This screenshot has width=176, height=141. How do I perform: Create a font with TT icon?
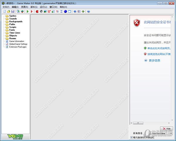click(x=57, y=11)
